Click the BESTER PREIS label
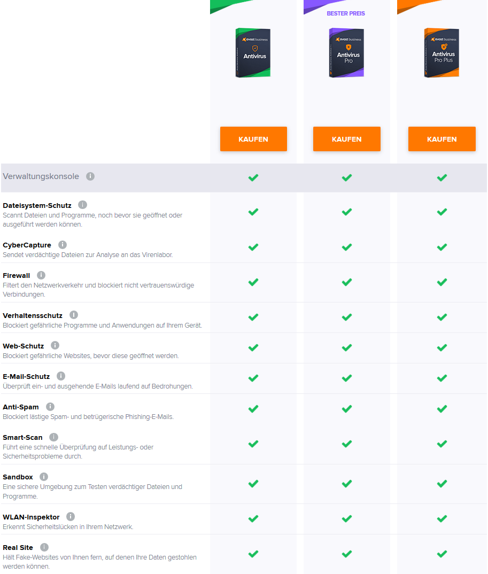The width and height of the screenshot is (488, 574). point(346,13)
